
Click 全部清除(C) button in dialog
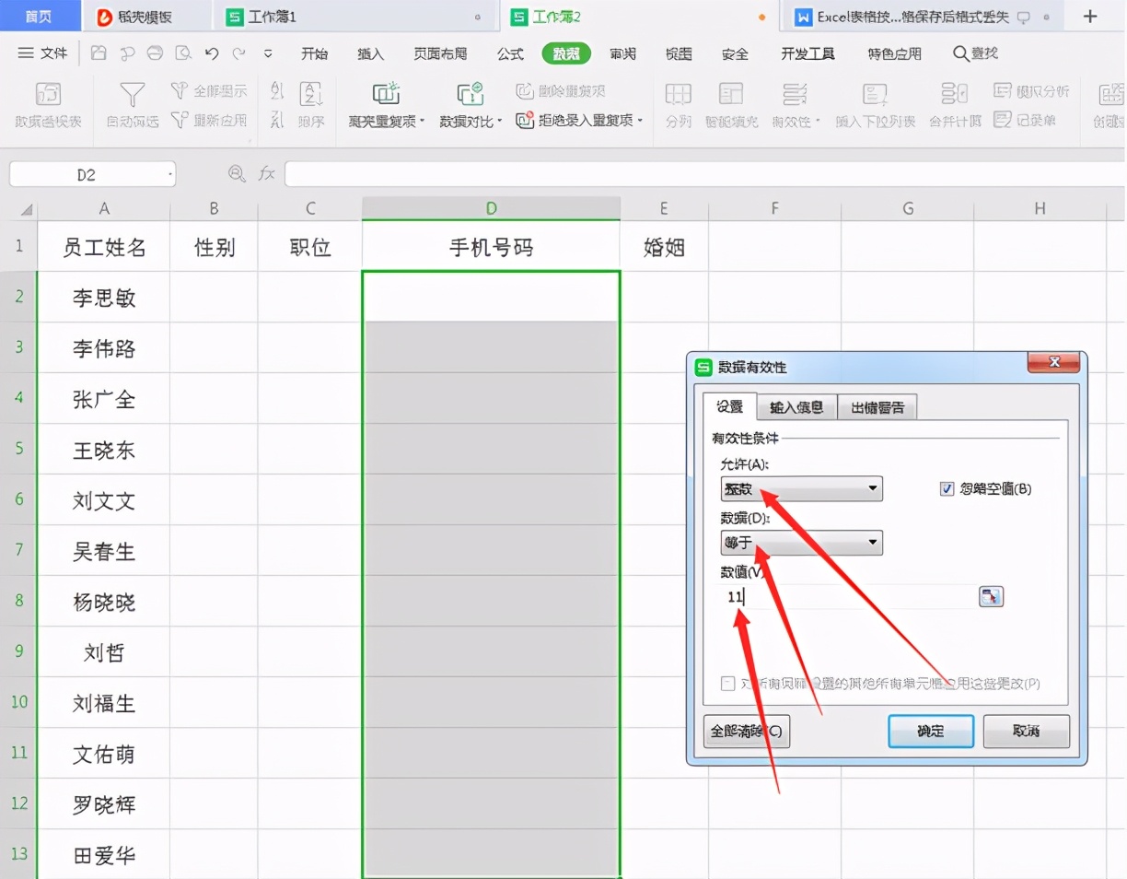click(747, 731)
